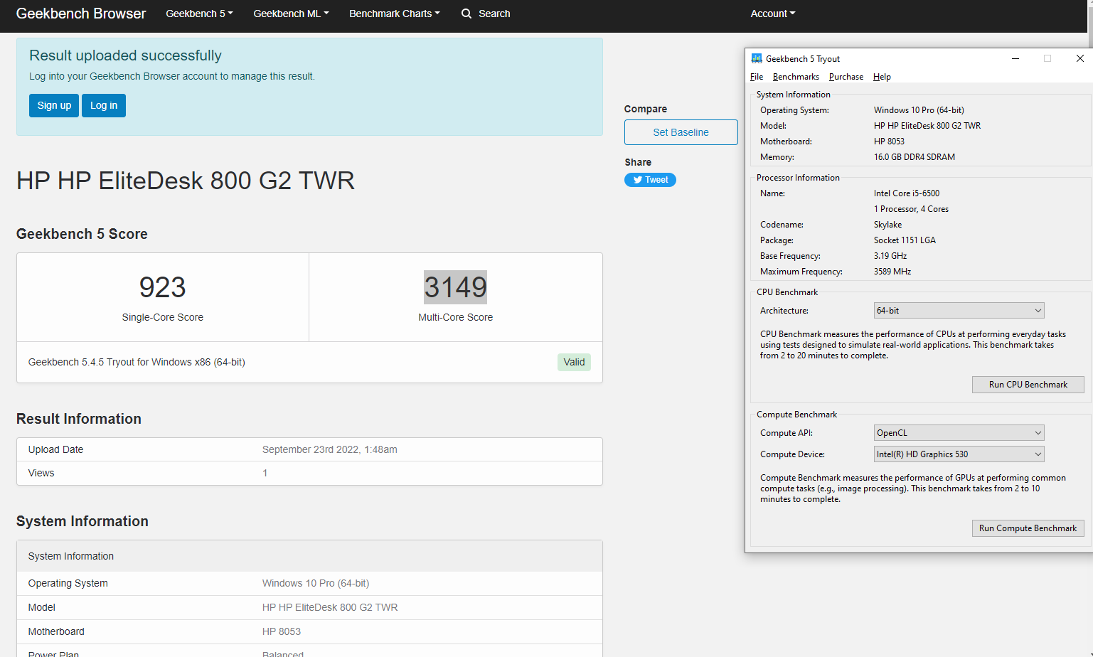Click the Views row in Result Information
1093x657 pixels.
click(309, 473)
